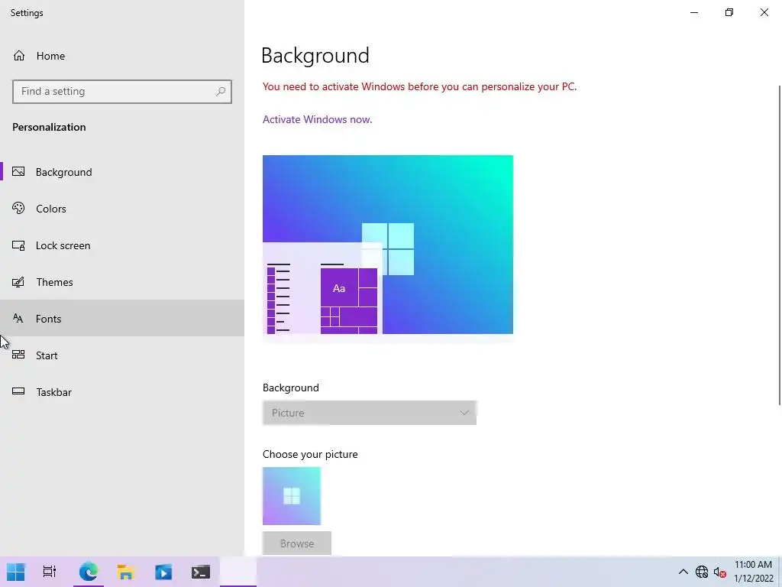This screenshot has width=782, height=587.
Task: Click the vertical scrollbar on the right
Action: 780,245
